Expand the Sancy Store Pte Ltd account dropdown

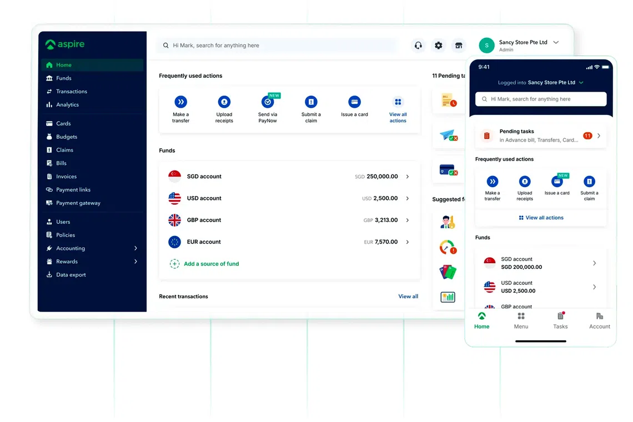click(x=556, y=43)
